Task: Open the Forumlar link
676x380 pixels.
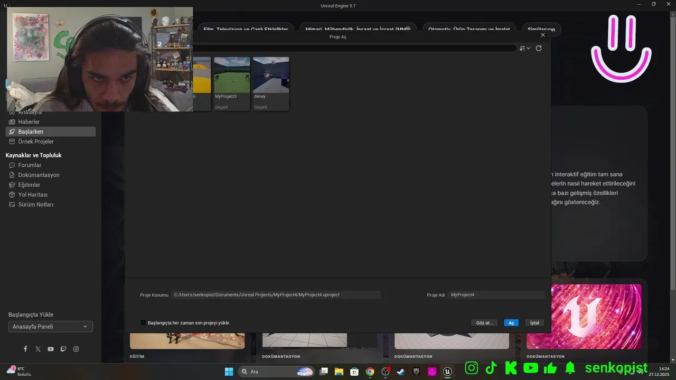Action: [50, 165]
